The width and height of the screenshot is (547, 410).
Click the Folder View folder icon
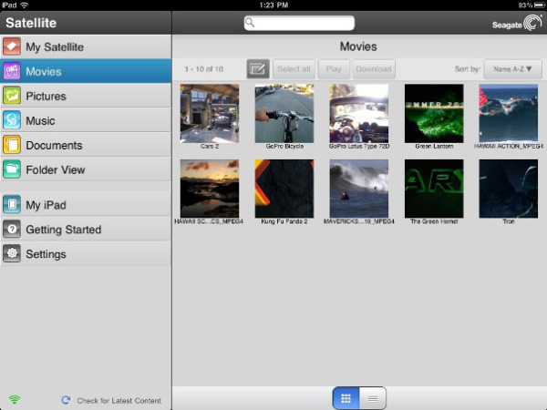click(12, 169)
